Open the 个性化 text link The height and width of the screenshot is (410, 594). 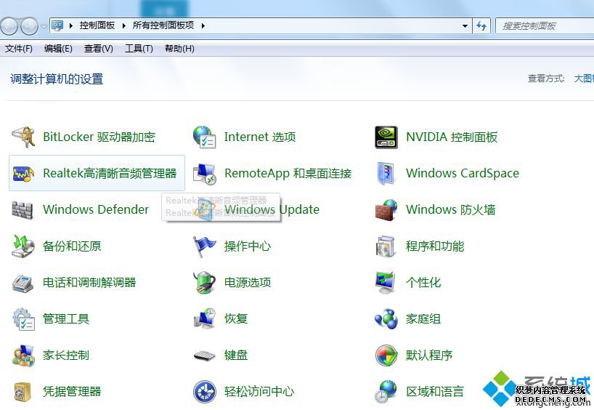coord(423,283)
